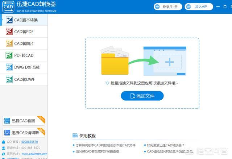Open the PDF转CAD tab
This screenshot has width=232, height=159.
pos(24,55)
